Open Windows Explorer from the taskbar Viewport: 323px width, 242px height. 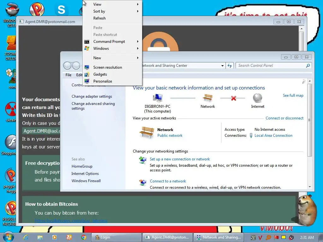[40, 237]
